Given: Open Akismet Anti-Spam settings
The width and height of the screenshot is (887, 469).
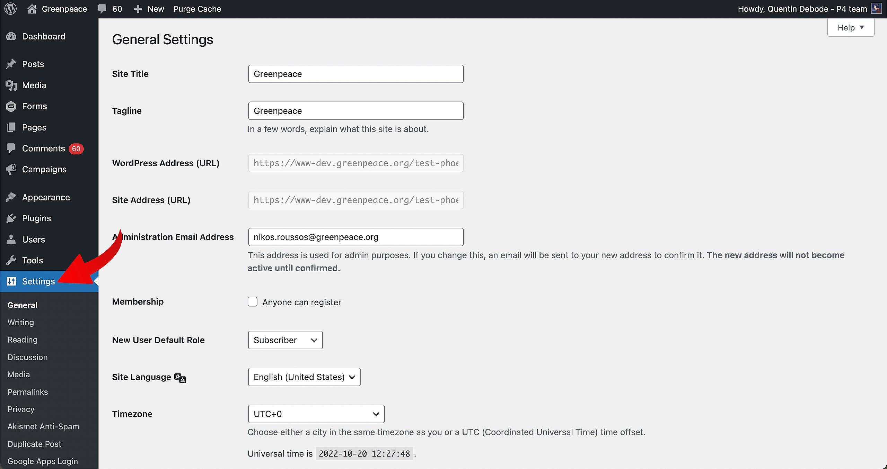Looking at the screenshot, I should click(43, 426).
